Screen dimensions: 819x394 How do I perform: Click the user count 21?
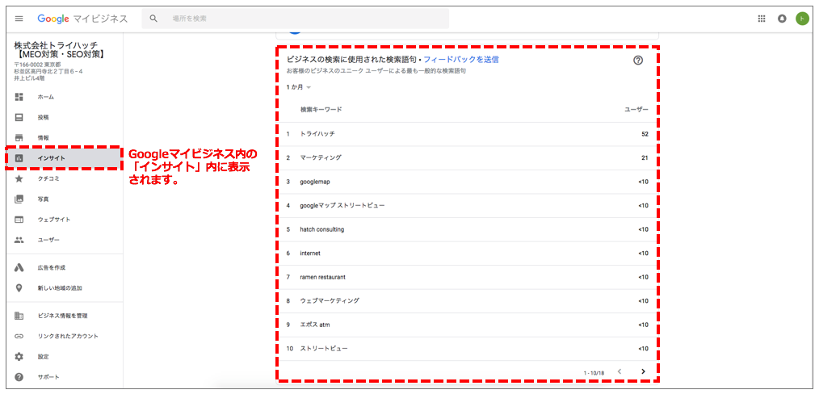645,157
